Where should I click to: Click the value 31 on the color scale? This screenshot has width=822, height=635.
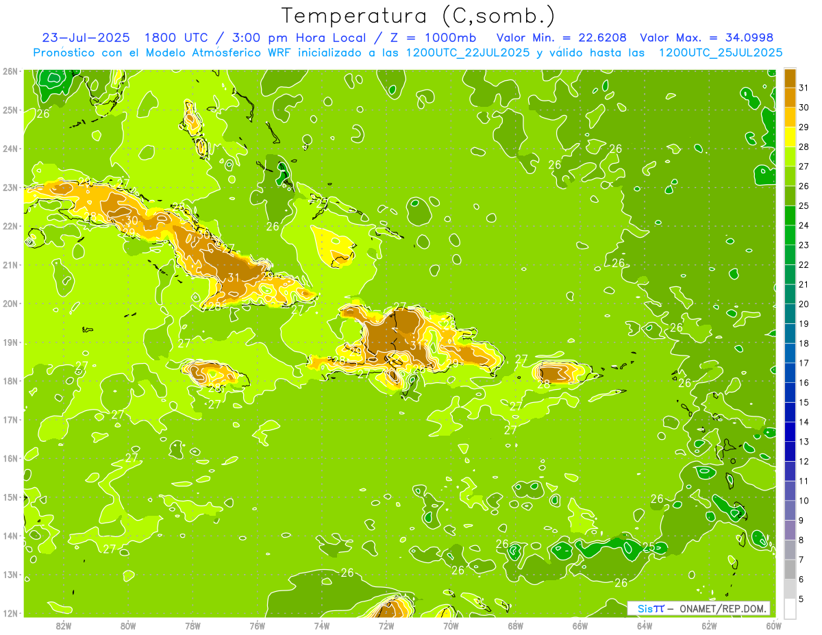tap(804, 88)
